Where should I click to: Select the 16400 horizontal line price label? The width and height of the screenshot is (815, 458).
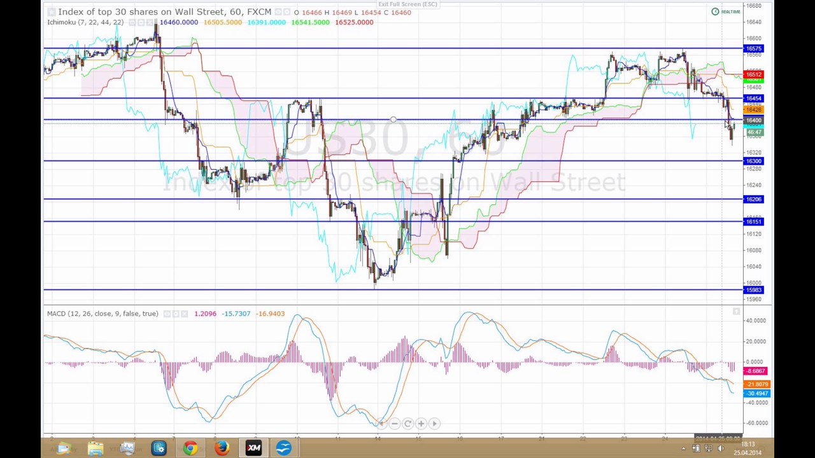[753, 120]
